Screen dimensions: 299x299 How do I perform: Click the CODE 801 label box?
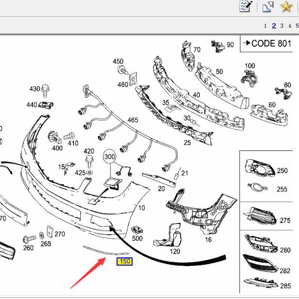(266, 44)
